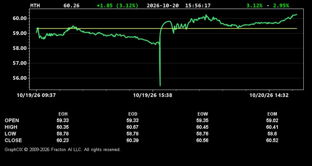This screenshot has width=312, height=166.
Task: Click the EOH high value 60.35
Action: pyautogui.click(x=63, y=127)
